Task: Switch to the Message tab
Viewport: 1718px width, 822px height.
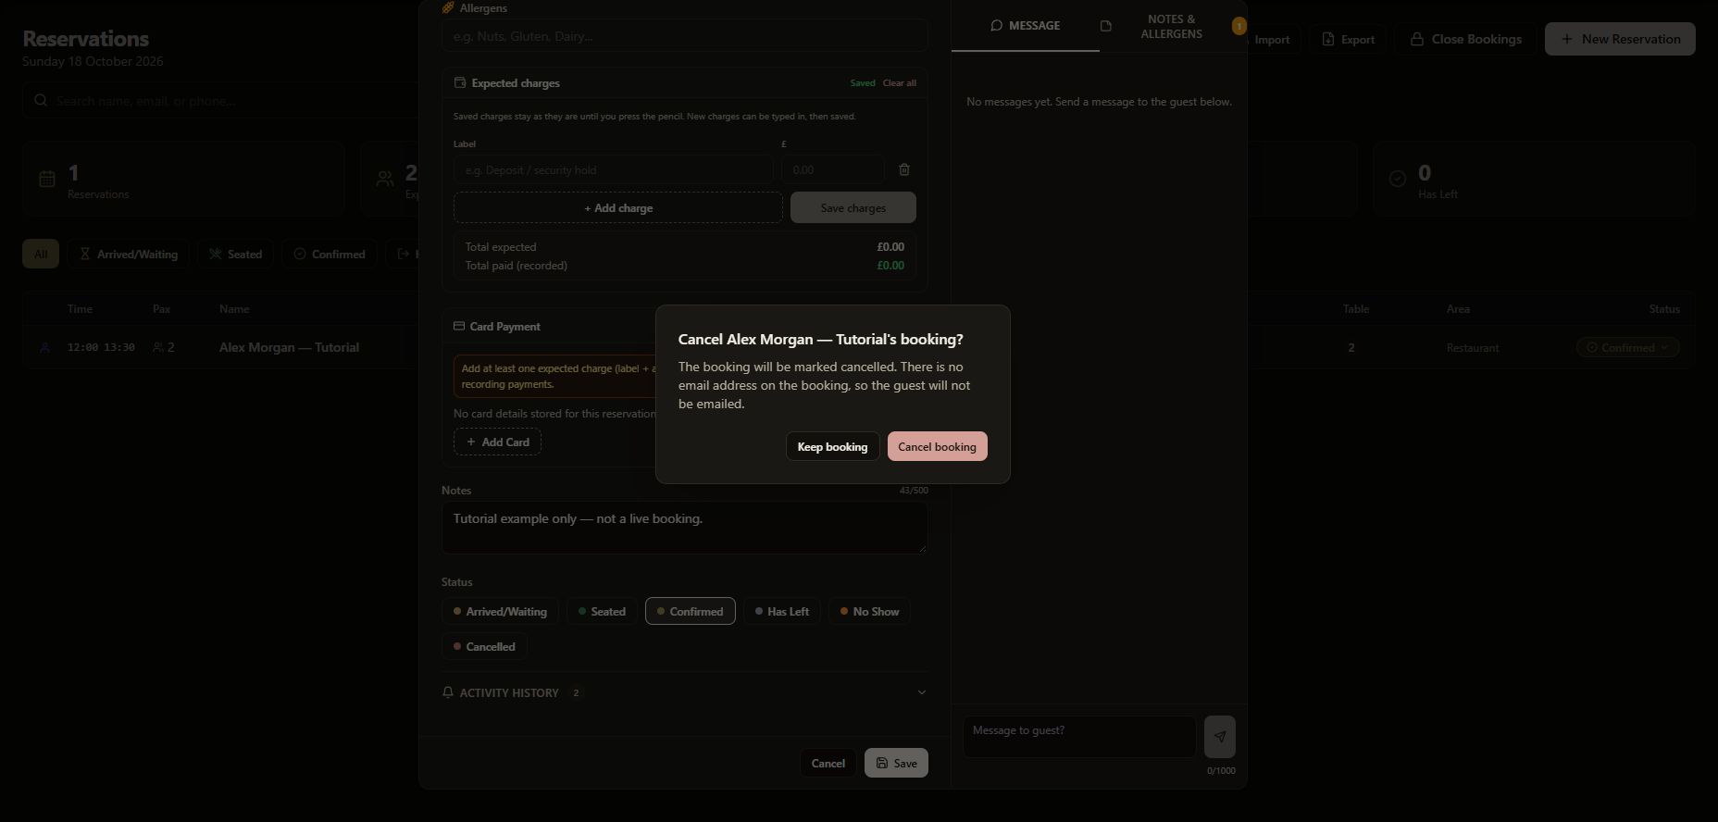Action: (1026, 26)
